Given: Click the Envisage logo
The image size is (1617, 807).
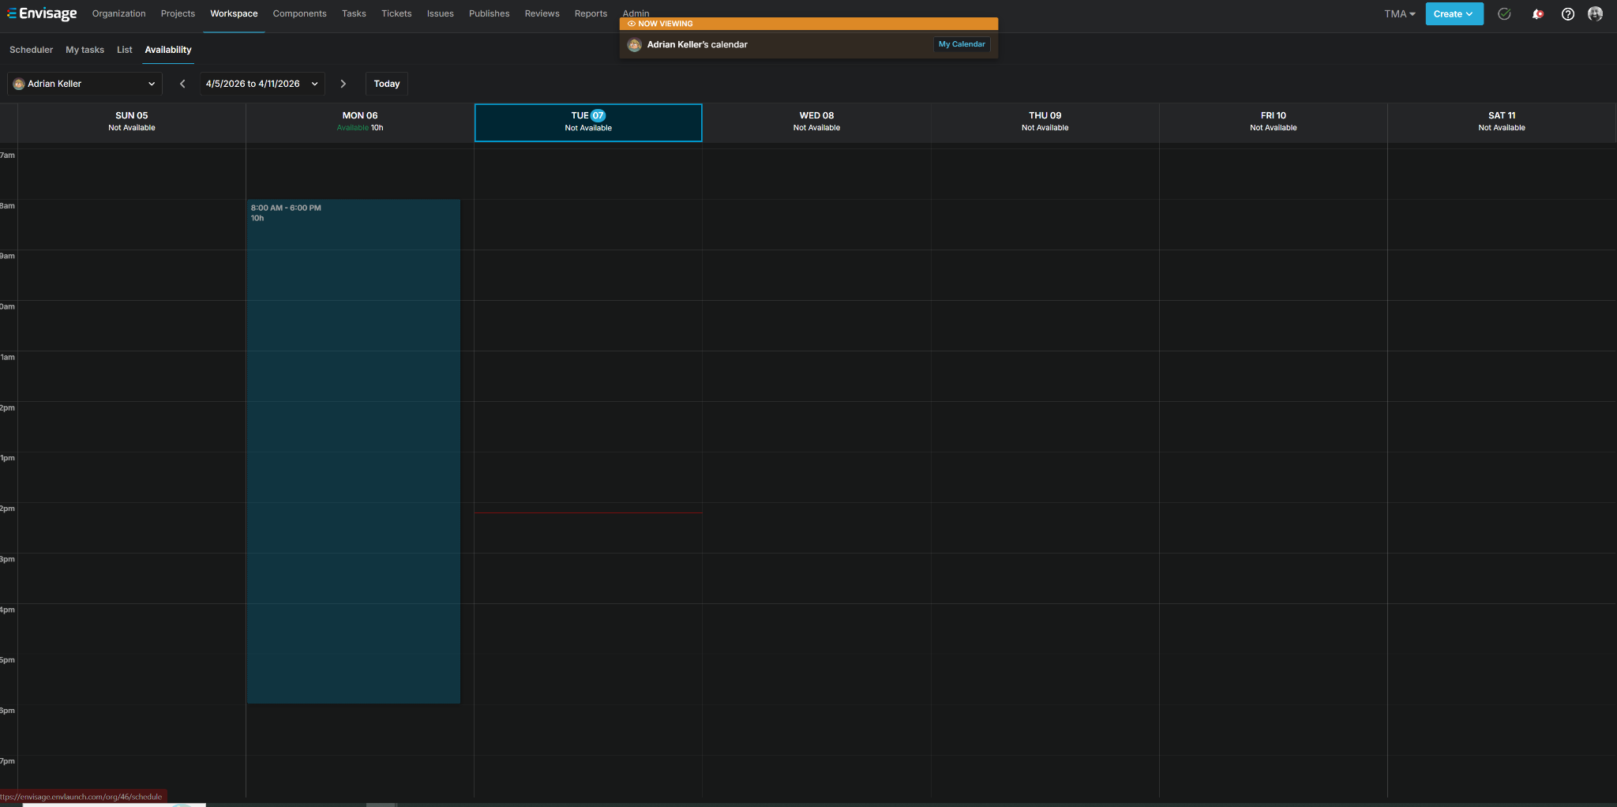Looking at the screenshot, I should coord(43,13).
